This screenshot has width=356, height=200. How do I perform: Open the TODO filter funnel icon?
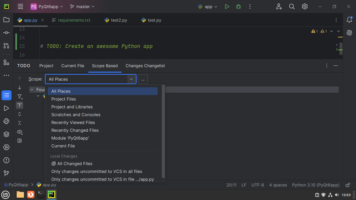click(x=20, y=96)
